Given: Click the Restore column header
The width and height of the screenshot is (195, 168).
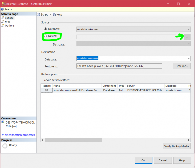Looking at the screenshot, I should [x=46, y=86].
